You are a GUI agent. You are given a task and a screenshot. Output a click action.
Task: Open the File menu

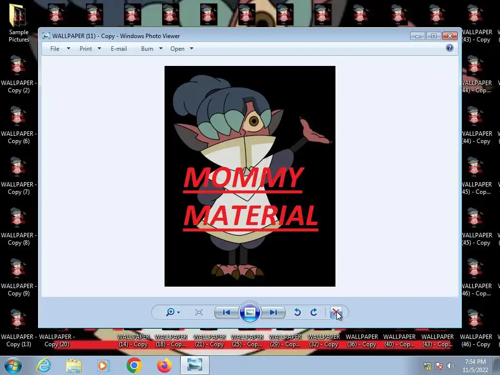click(x=55, y=49)
